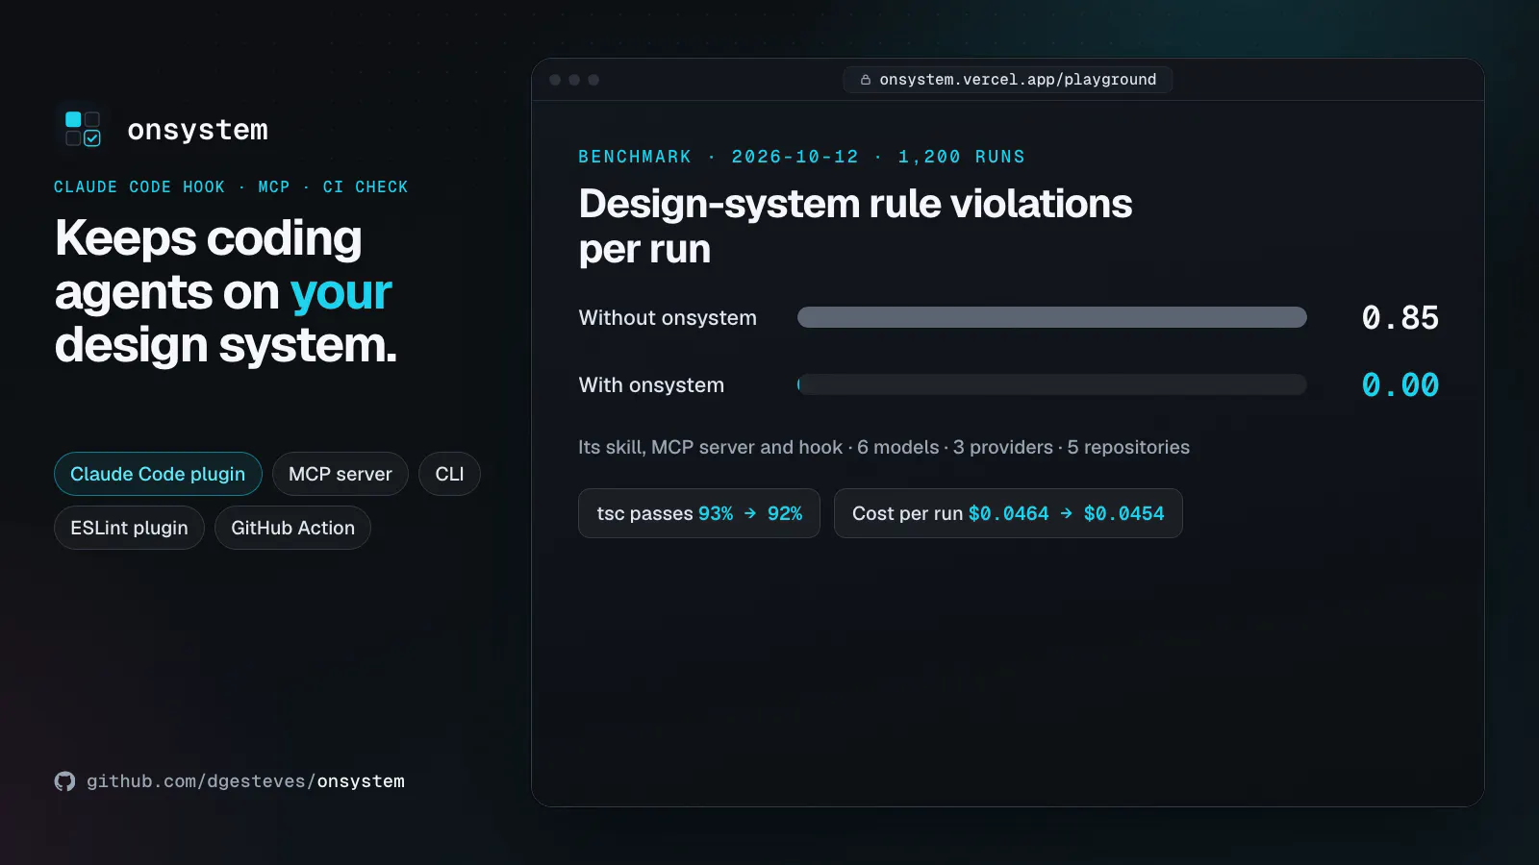Select the Claude Code plugin pill

(158, 474)
